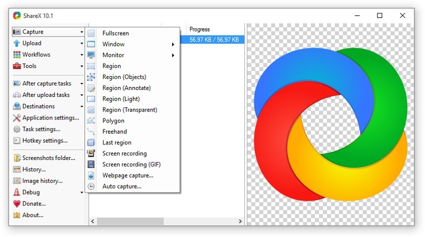Click the scrollbar left arrow
Image resolution: width=425 pixels, height=237 pixels.
(92, 221)
